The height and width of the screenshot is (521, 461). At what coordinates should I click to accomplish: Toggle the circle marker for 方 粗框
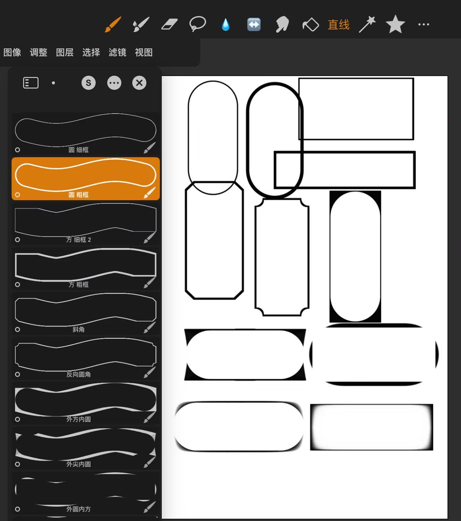(x=17, y=284)
